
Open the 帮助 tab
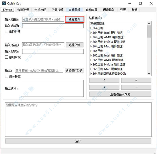coord(134,10)
